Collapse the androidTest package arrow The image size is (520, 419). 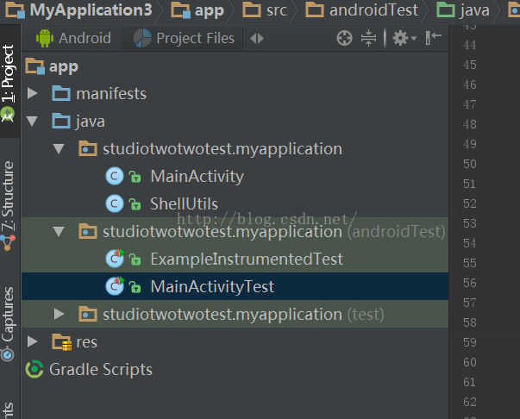point(59,231)
